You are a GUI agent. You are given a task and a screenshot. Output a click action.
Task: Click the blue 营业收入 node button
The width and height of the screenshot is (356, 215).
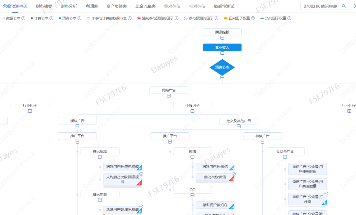pyautogui.click(x=222, y=47)
